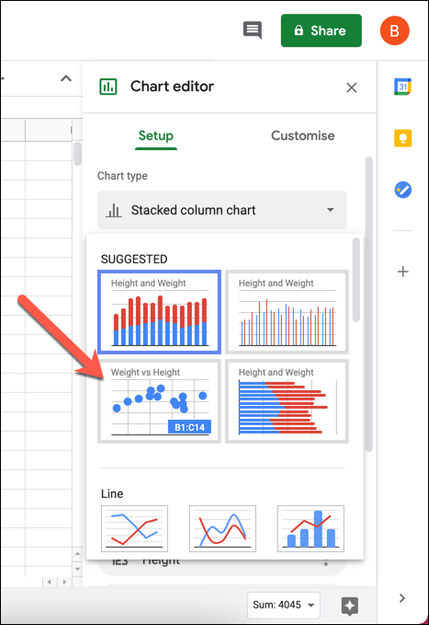Image resolution: width=429 pixels, height=625 pixels.
Task: Click the Chart editor bar chart icon
Action: coord(108,87)
